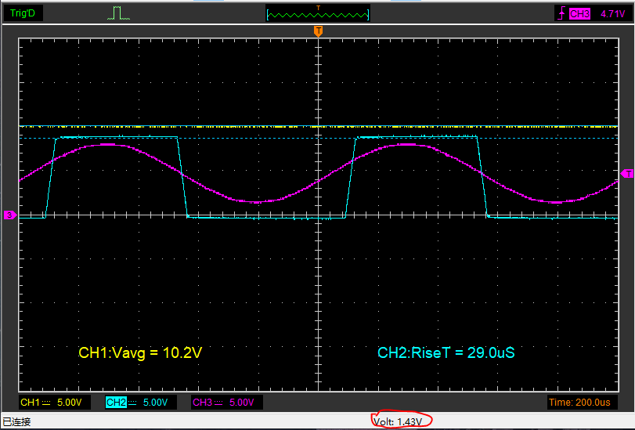Click the CH1:Vavg = 10.2V measurement readout
The image size is (635, 430).
pyautogui.click(x=140, y=353)
